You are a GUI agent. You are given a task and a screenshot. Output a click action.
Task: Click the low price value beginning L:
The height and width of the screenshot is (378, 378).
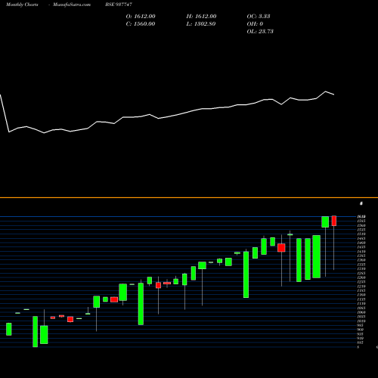point(201,24)
